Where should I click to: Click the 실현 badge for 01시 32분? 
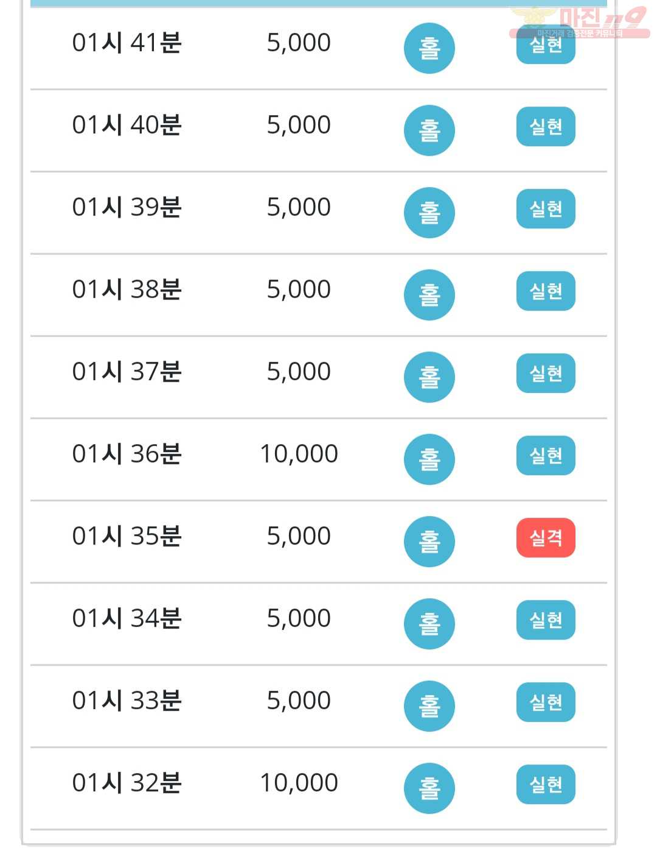pos(546,784)
